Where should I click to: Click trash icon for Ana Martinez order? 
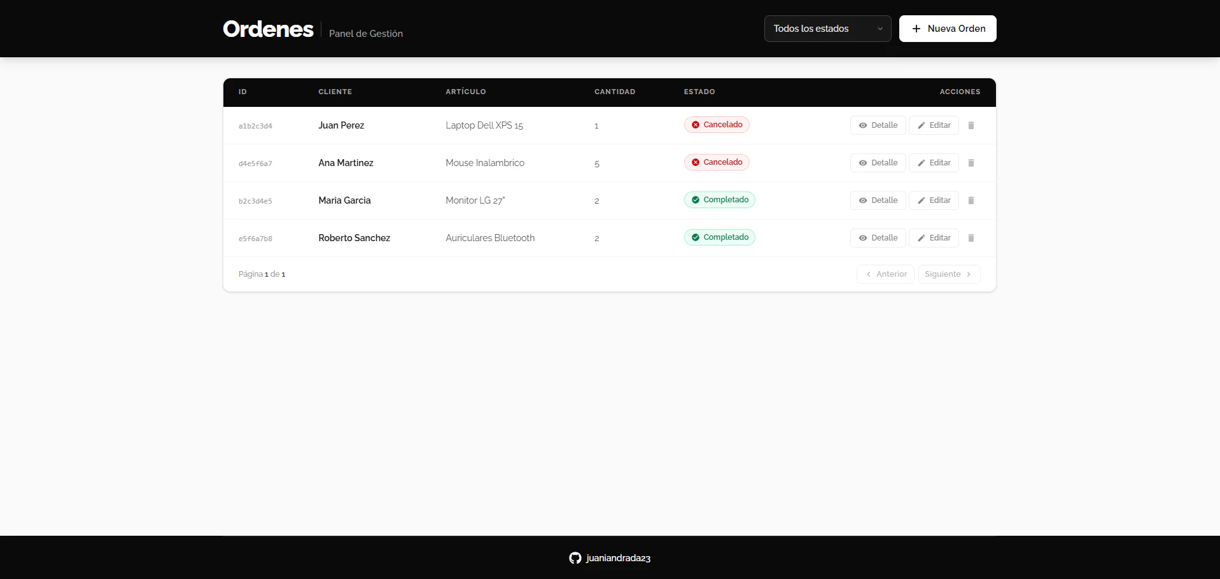click(971, 163)
